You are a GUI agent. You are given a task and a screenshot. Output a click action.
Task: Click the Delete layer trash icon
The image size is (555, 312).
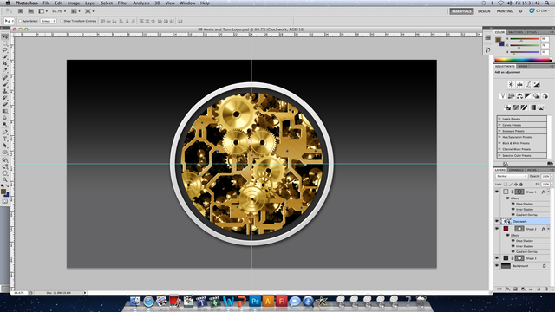click(x=546, y=289)
